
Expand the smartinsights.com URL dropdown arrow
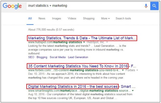(x=133, y=91)
